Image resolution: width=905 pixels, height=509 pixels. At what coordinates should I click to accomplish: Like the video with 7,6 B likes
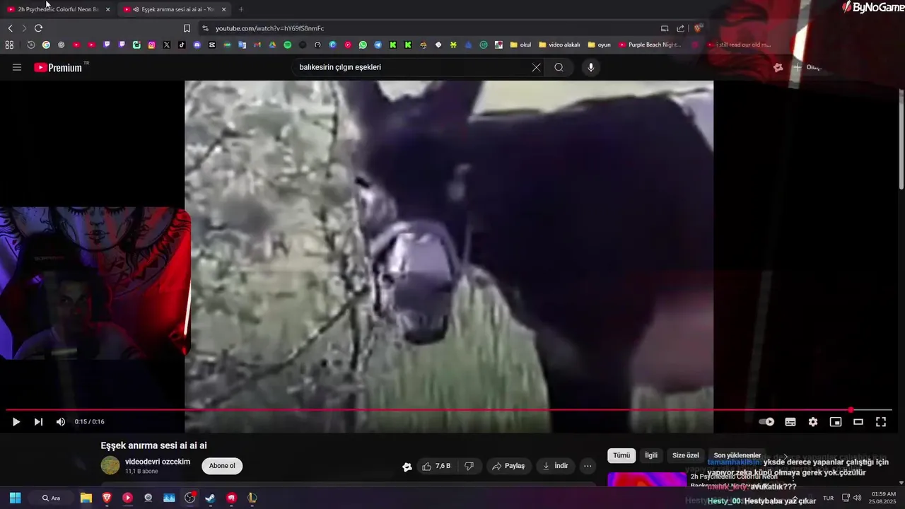436,466
